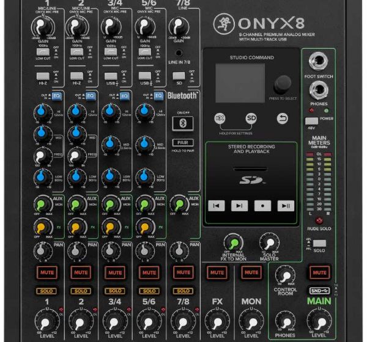The image size is (367, 342).
Task: Solo channel 7/8
Action: click(x=183, y=291)
